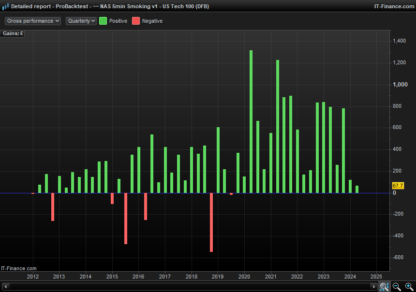Click the red Negative color swatch
The height and width of the screenshot is (292, 416).
[136, 21]
